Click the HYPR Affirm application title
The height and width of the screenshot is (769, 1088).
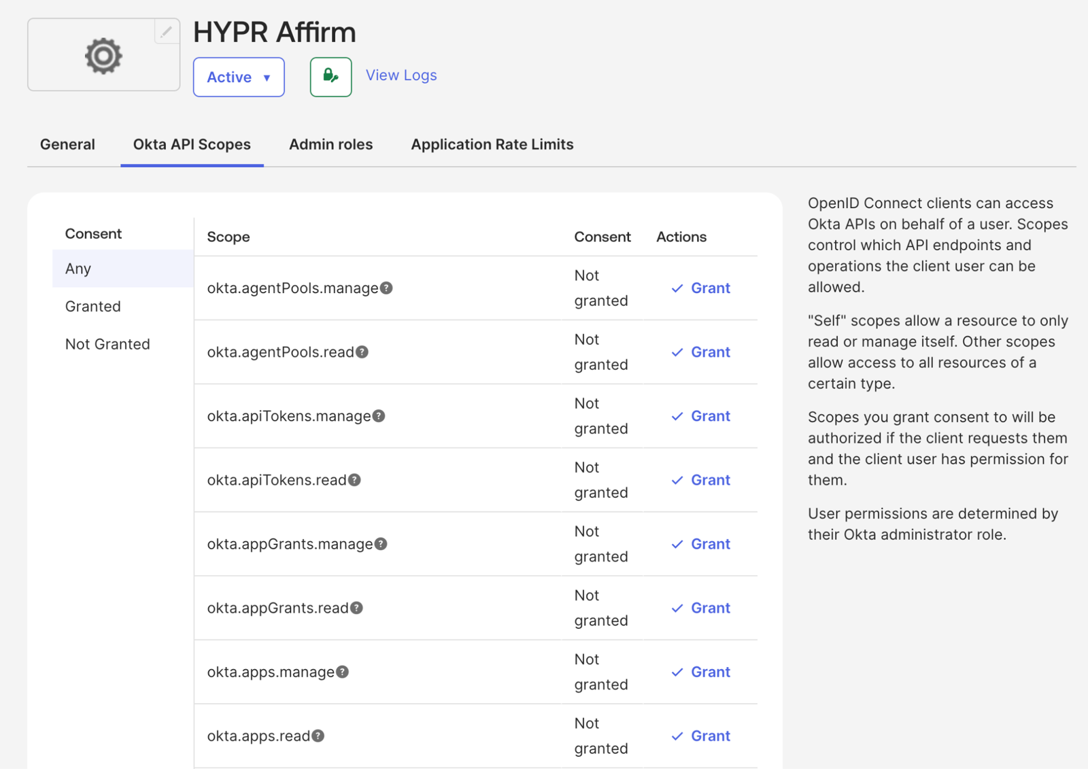point(275,32)
